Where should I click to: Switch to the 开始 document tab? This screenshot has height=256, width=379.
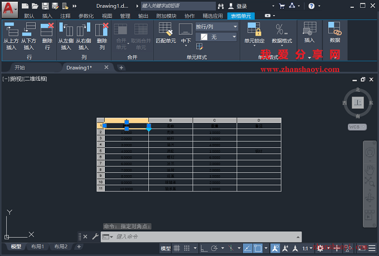pyautogui.click(x=20, y=67)
